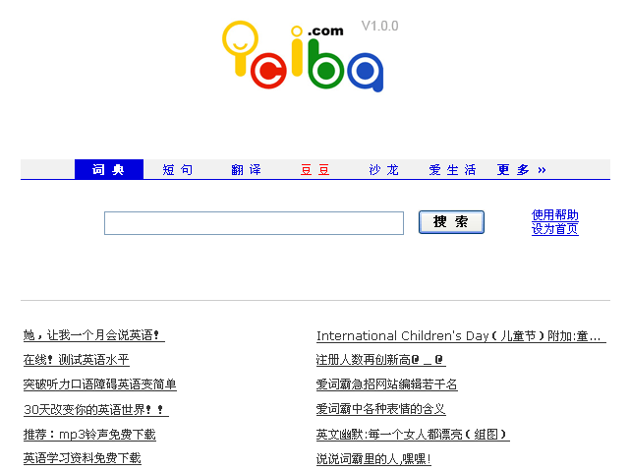Screen dimensions: 629x472
Task: Switch to the 短句 tab
Action: pos(178,170)
